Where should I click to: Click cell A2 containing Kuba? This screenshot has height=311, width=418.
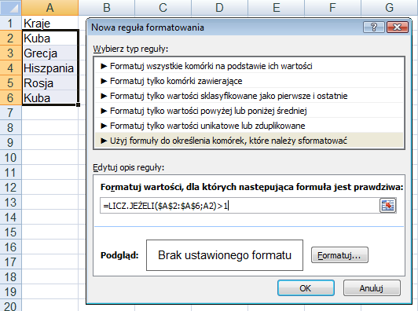pyautogui.click(x=49, y=38)
